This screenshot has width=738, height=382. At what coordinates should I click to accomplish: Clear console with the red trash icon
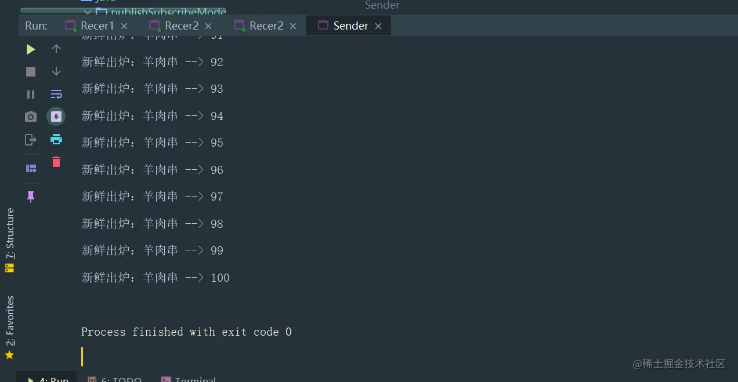coord(56,162)
